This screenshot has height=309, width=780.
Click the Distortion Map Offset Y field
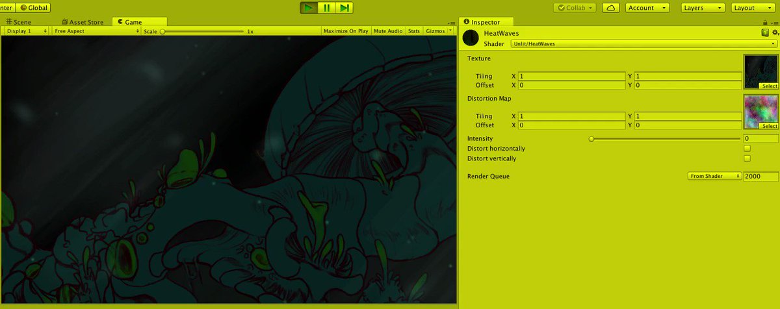688,125
